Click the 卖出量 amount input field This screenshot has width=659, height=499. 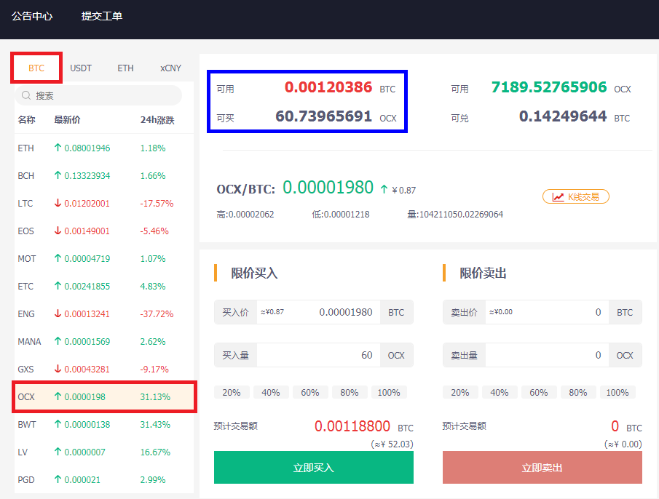(547, 356)
